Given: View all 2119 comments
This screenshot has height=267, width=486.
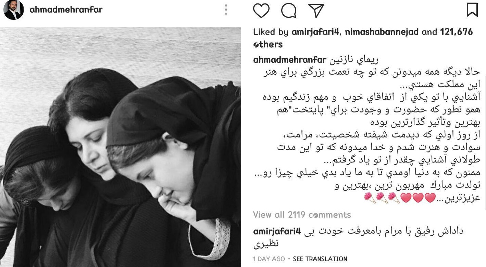Looking at the screenshot, I should [302, 215].
